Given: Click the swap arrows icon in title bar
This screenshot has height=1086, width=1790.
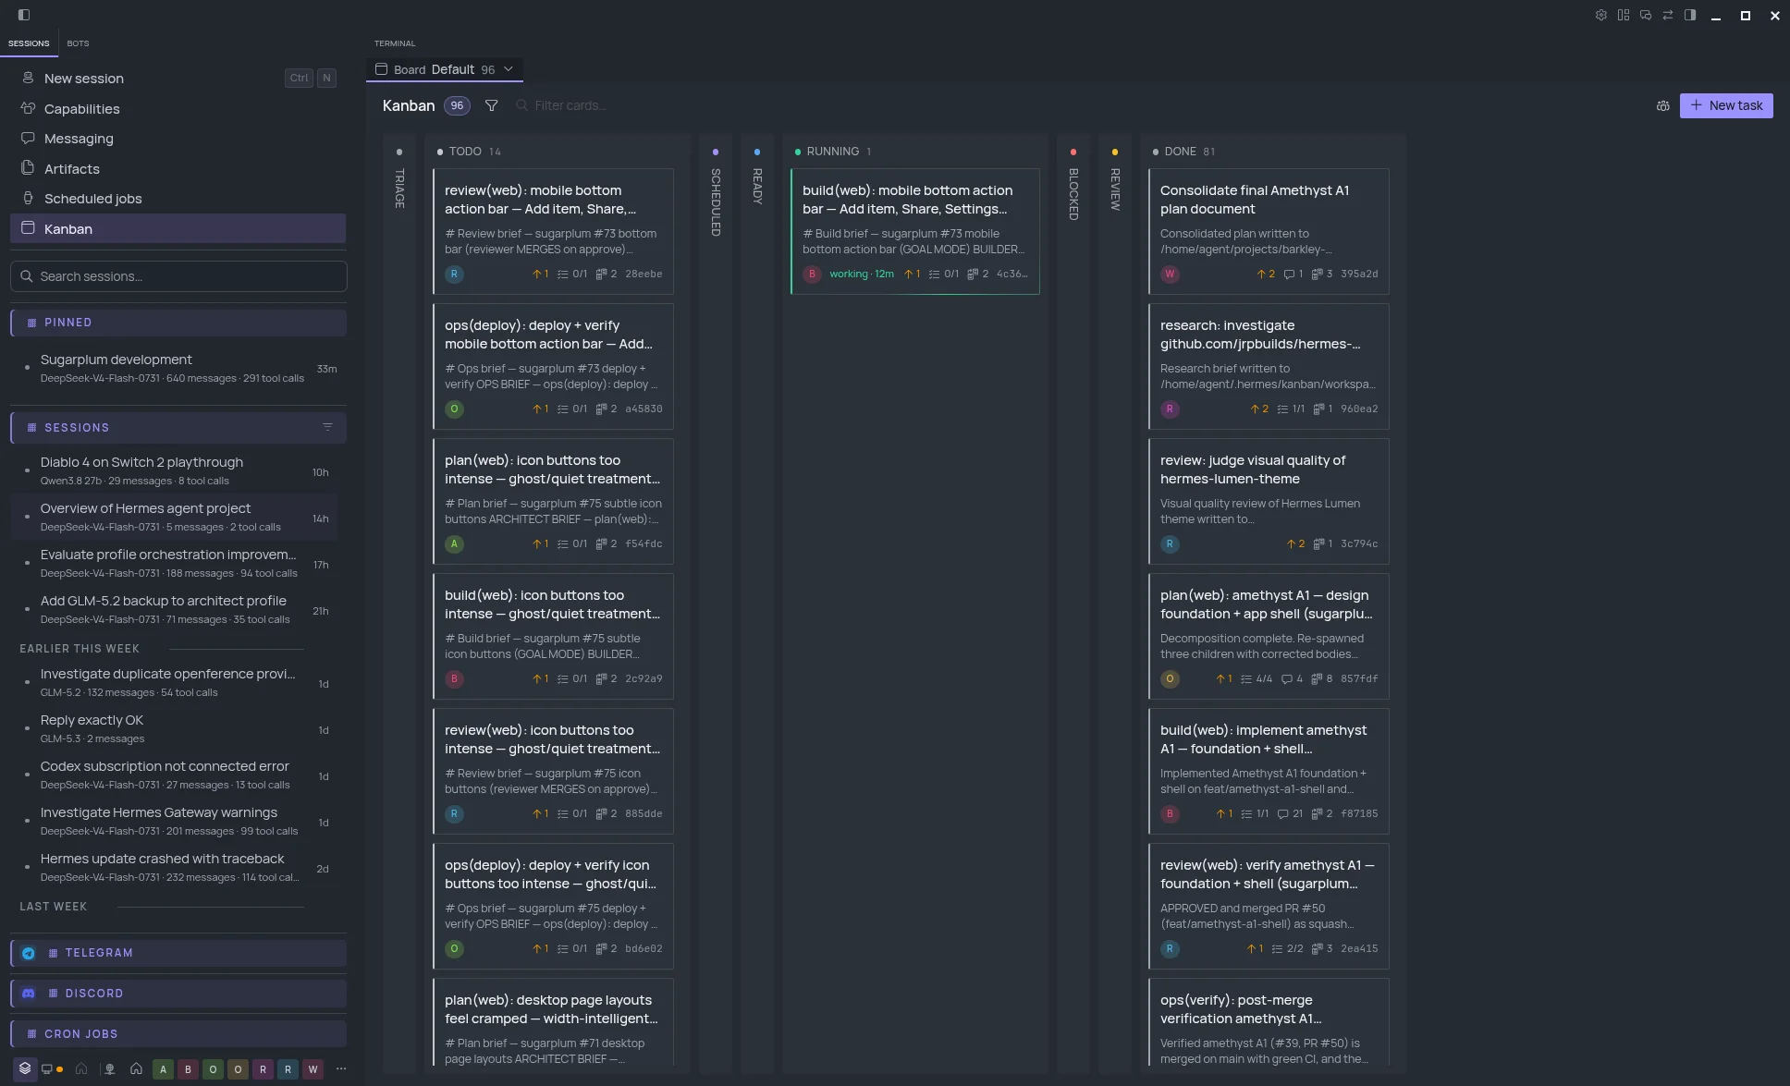Looking at the screenshot, I should (1668, 15).
